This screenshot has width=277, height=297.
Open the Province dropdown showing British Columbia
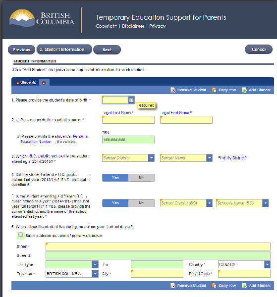tap(95, 274)
